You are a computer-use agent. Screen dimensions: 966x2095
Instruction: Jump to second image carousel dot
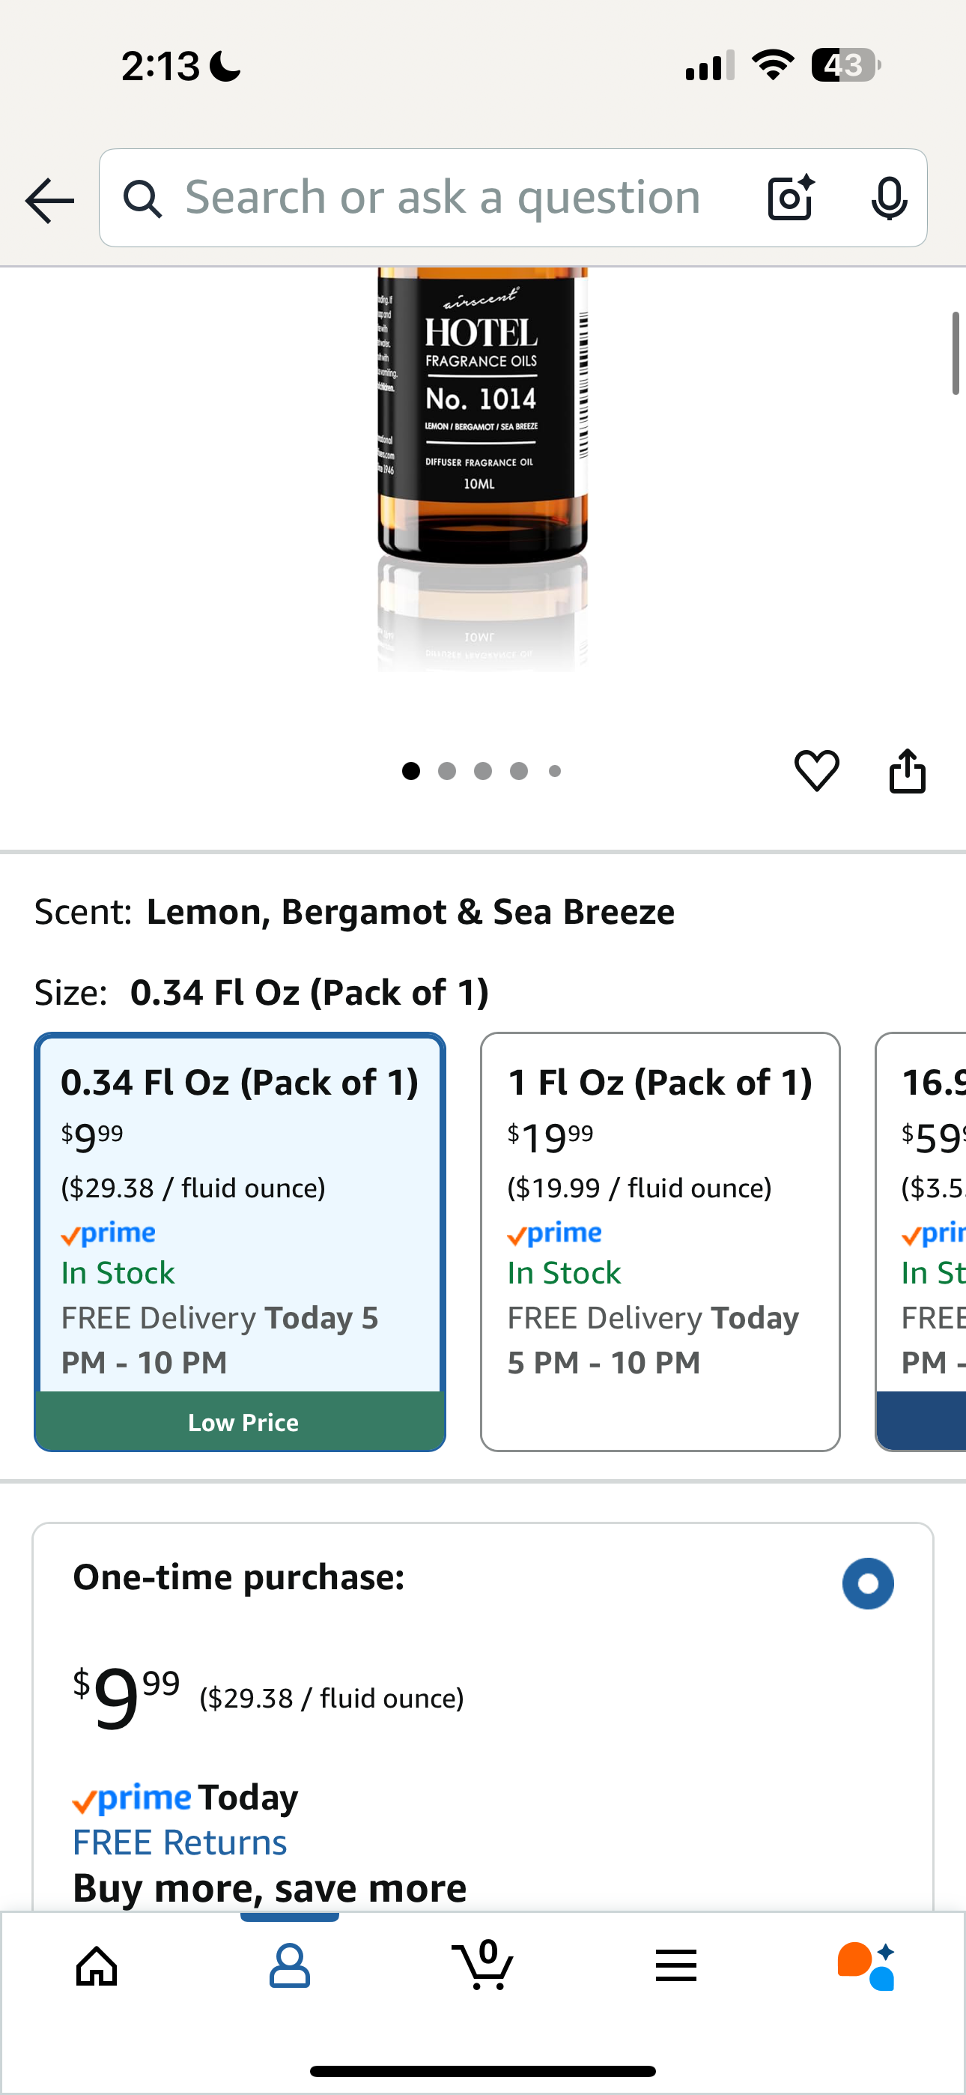(x=447, y=771)
